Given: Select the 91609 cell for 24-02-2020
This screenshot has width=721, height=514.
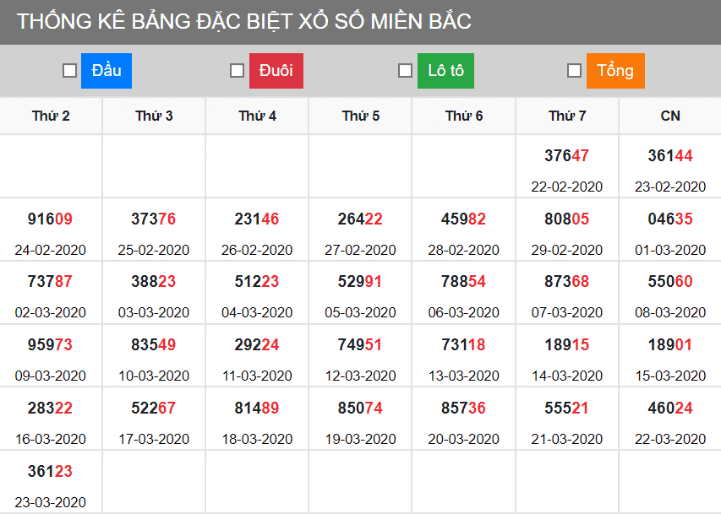Looking at the screenshot, I should 51,219.
